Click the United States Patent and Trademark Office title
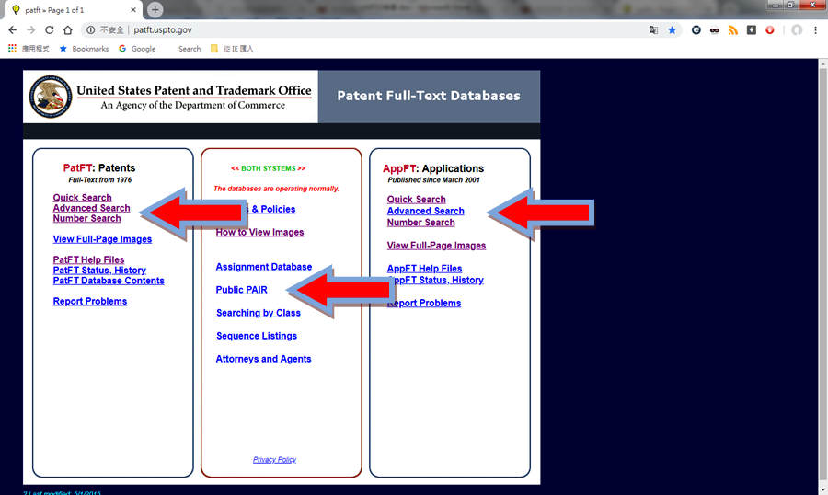 tap(194, 90)
